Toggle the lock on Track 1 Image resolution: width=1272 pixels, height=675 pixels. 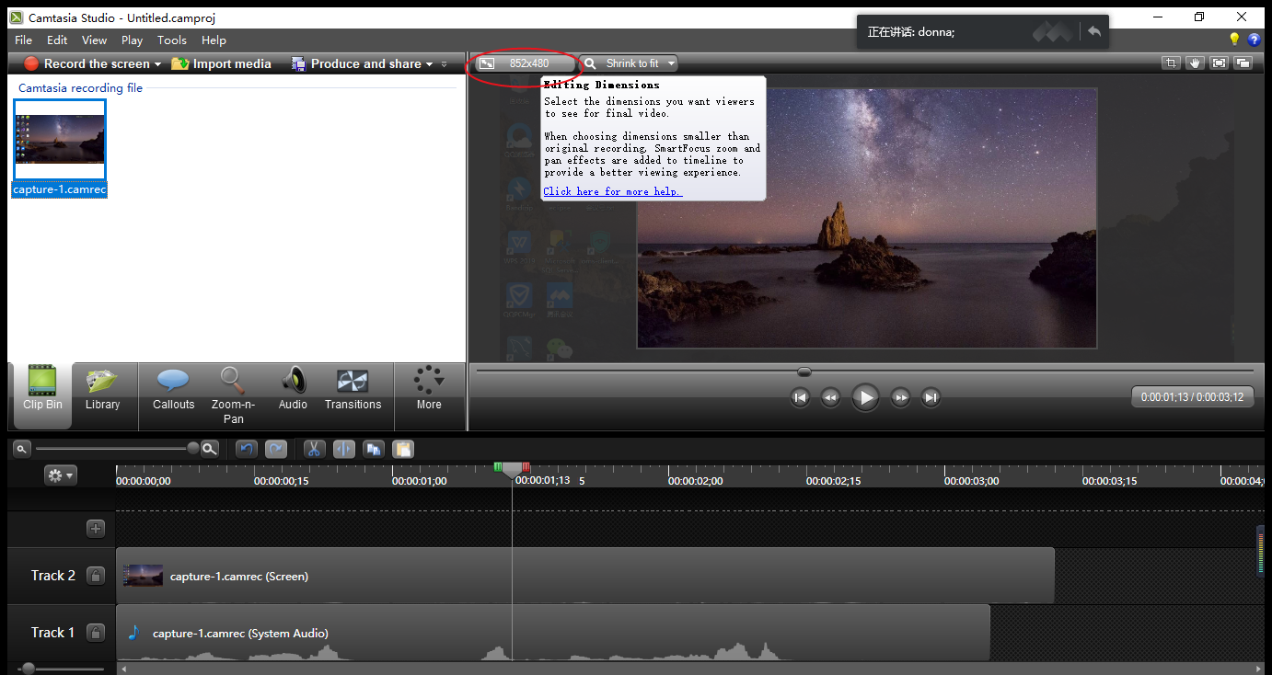click(x=95, y=633)
